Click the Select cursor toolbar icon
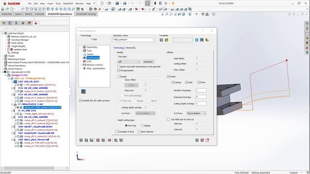This screenshot has height=174, width=310. [x=147, y=3]
